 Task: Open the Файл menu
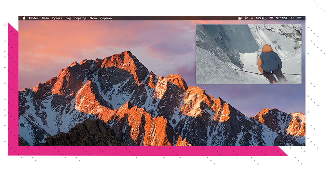(45, 18)
